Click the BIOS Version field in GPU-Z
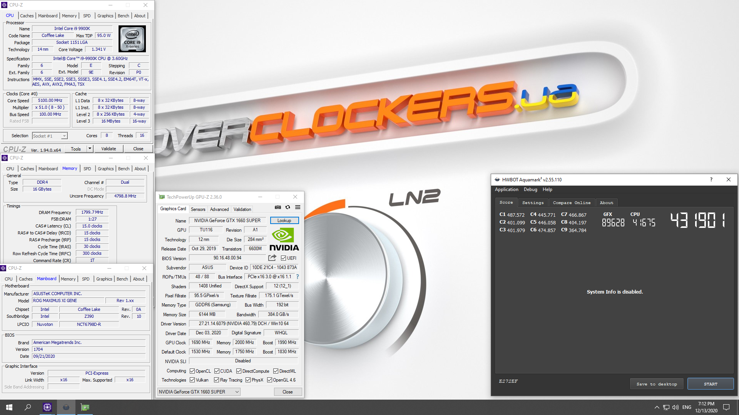739x415 pixels. click(x=227, y=258)
